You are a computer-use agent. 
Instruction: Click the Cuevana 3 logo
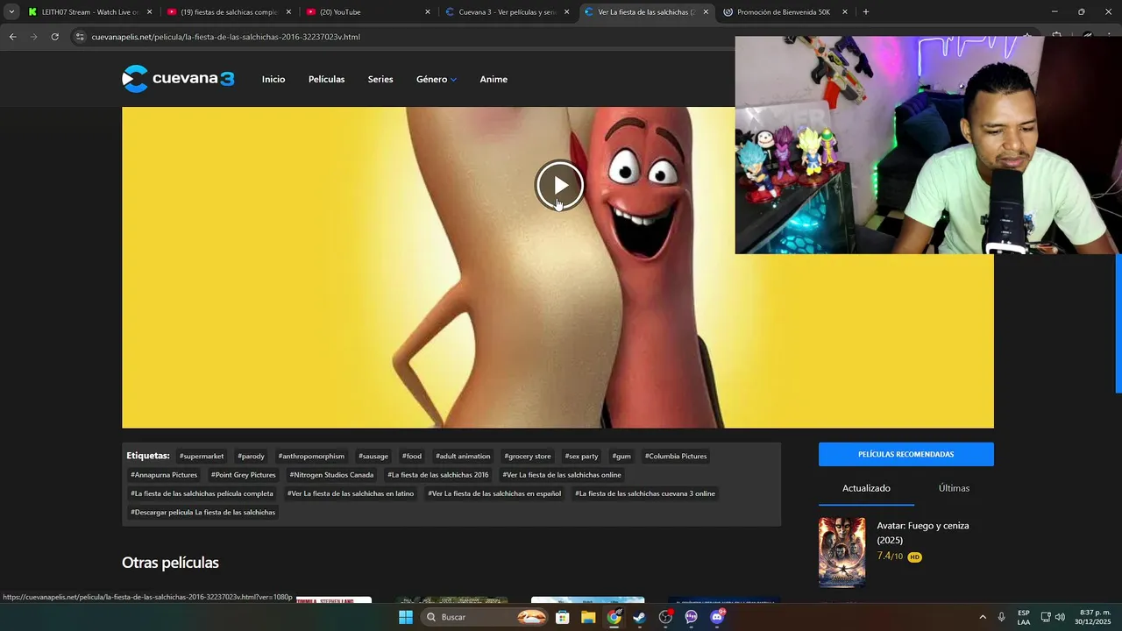178,79
